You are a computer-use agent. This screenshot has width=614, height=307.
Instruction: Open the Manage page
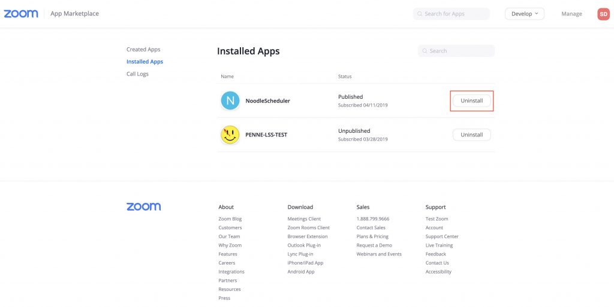tap(571, 14)
